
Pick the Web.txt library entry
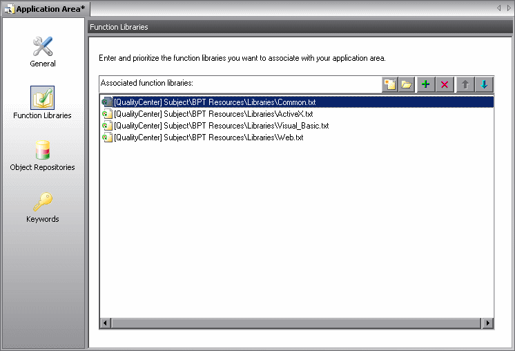(x=208, y=137)
